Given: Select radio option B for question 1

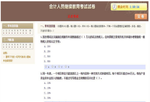Looking at the screenshot, I should (x=52, y=66).
